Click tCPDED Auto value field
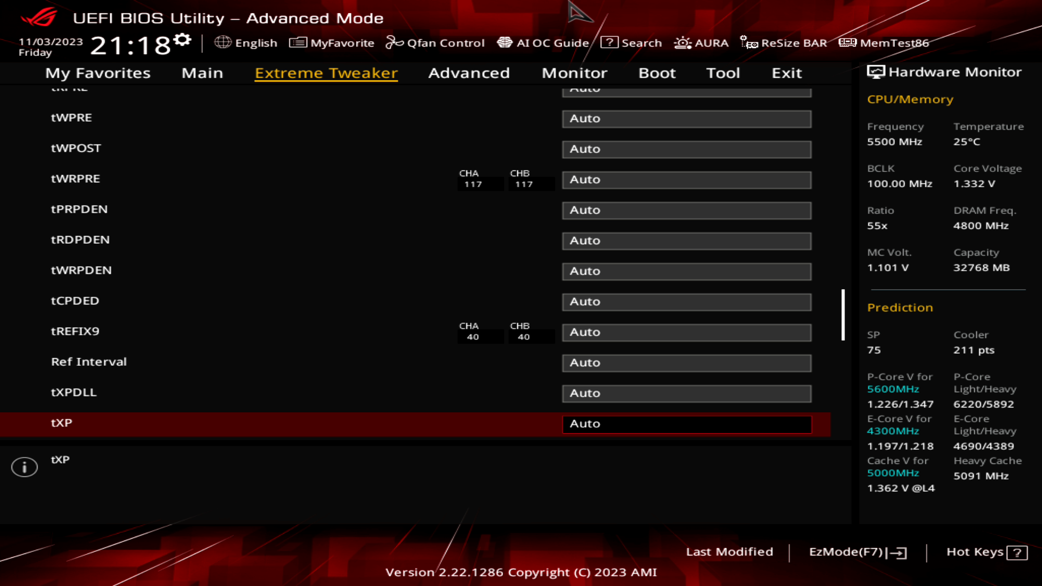Viewport: 1042px width, 586px height. (687, 301)
